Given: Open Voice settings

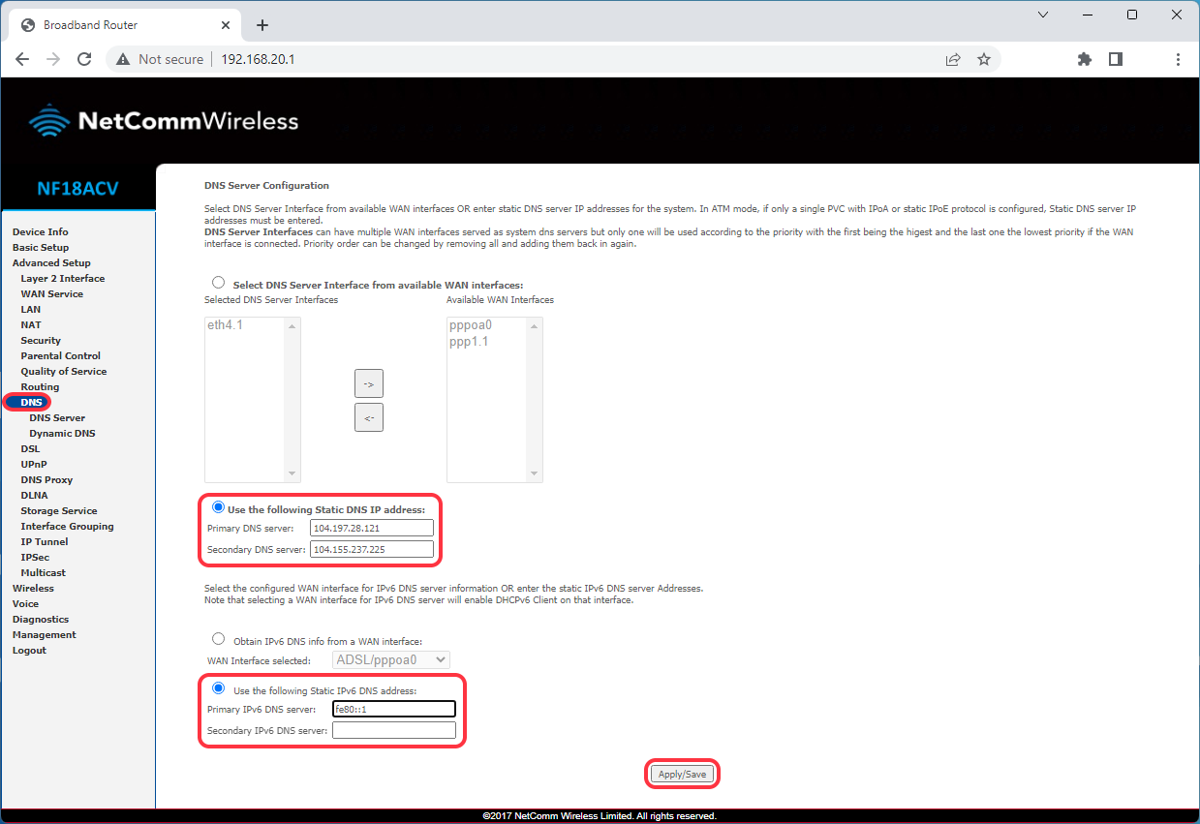Looking at the screenshot, I should 25,603.
